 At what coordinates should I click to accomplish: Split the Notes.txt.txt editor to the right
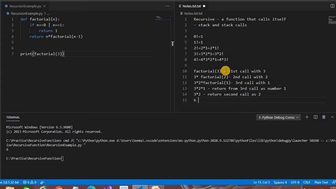[x=332, y=6]
